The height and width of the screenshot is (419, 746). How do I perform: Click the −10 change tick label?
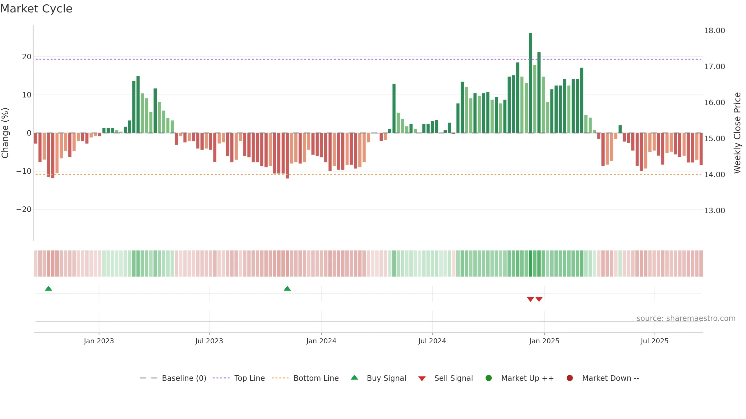click(x=24, y=171)
